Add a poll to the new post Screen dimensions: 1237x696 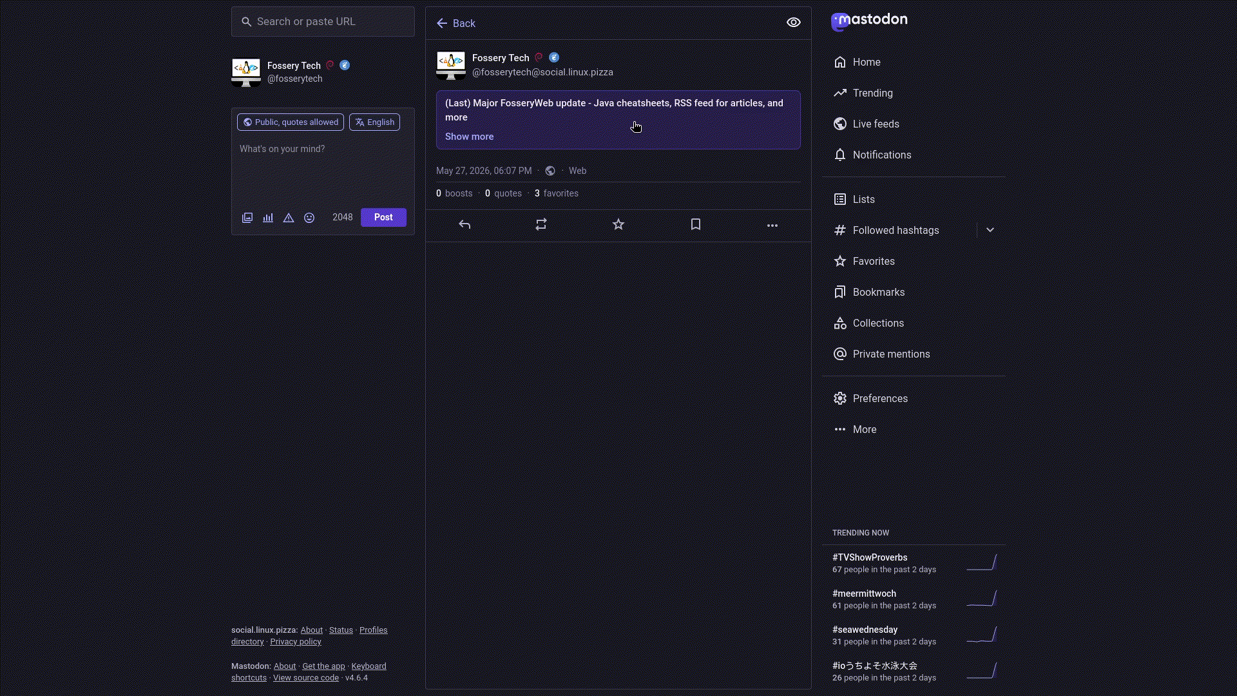[x=268, y=218]
